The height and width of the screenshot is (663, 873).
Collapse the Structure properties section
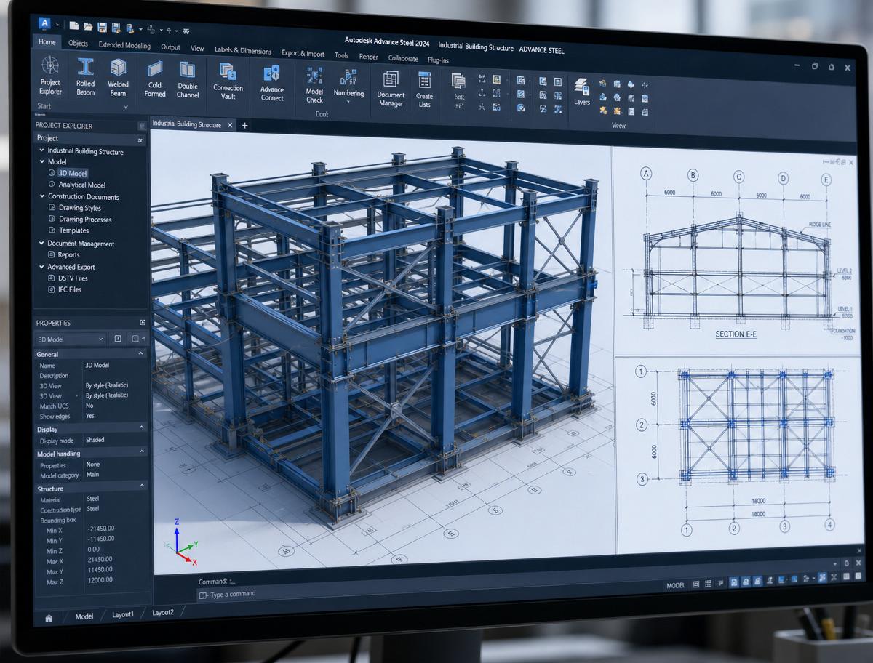pyautogui.click(x=142, y=486)
